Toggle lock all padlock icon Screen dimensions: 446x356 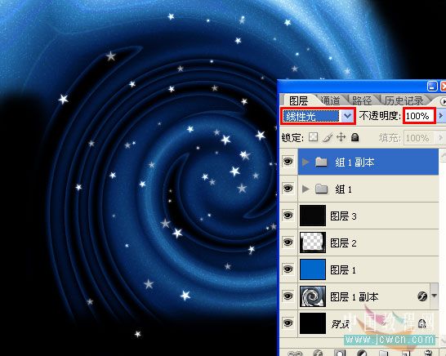pyautogui.click(x=355, y=137)
